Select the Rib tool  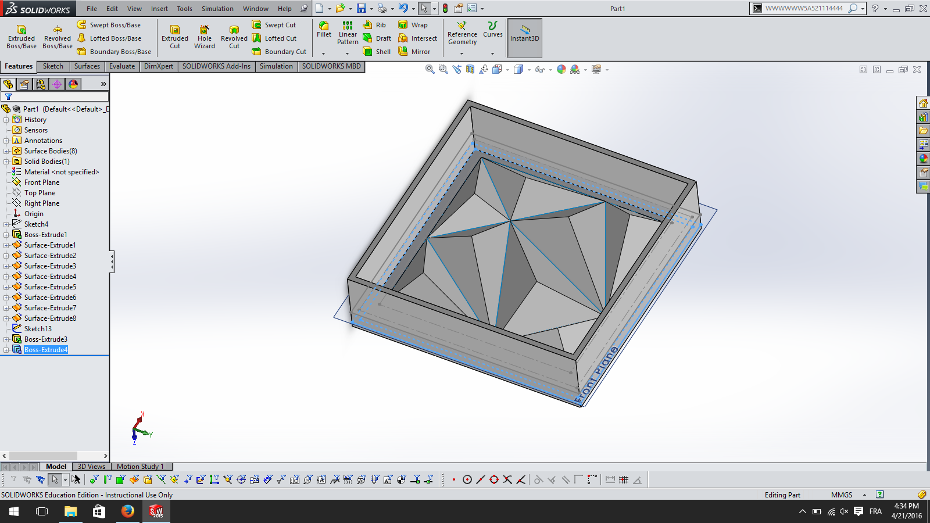[375, 25]
